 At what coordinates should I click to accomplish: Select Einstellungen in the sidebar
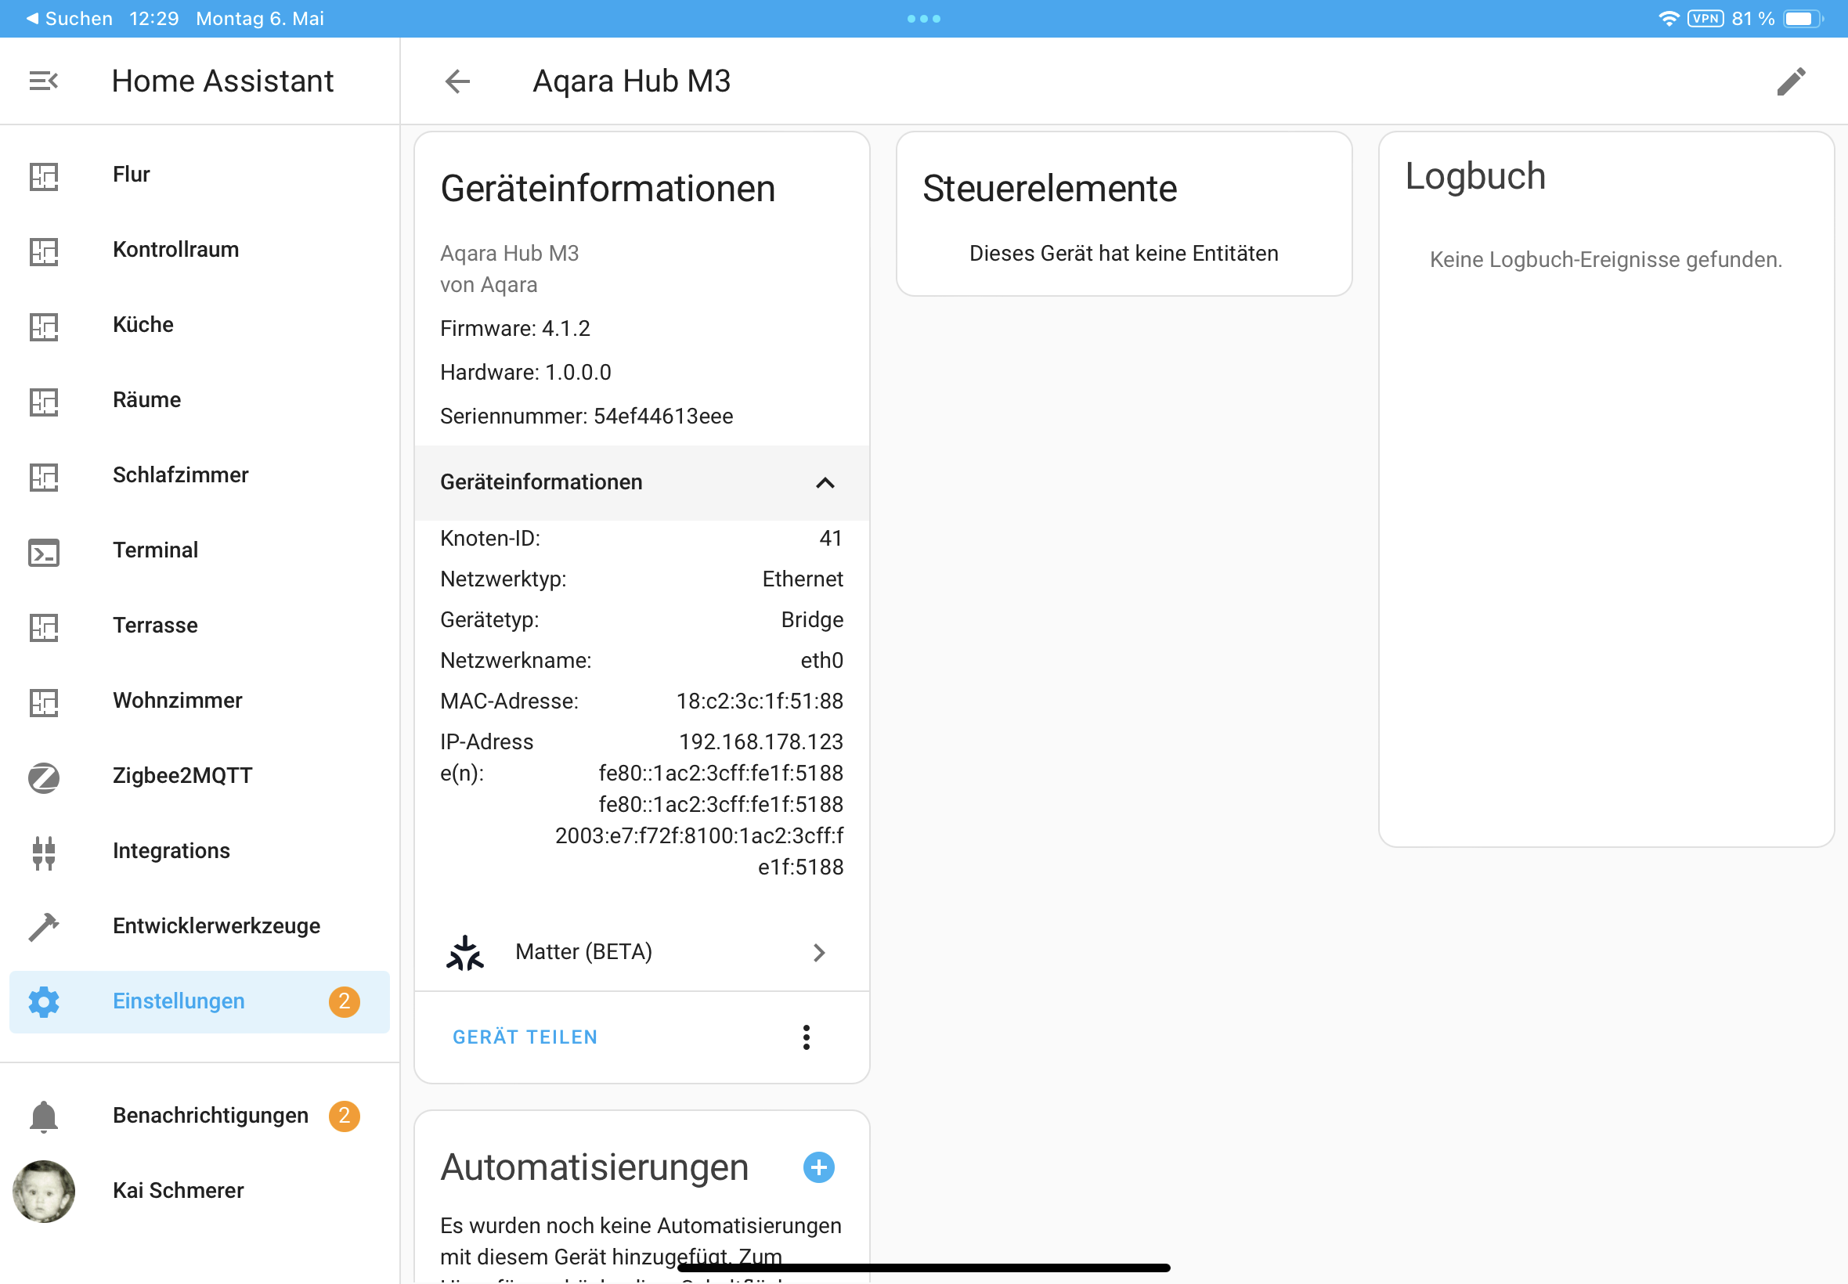(179, 1001)
